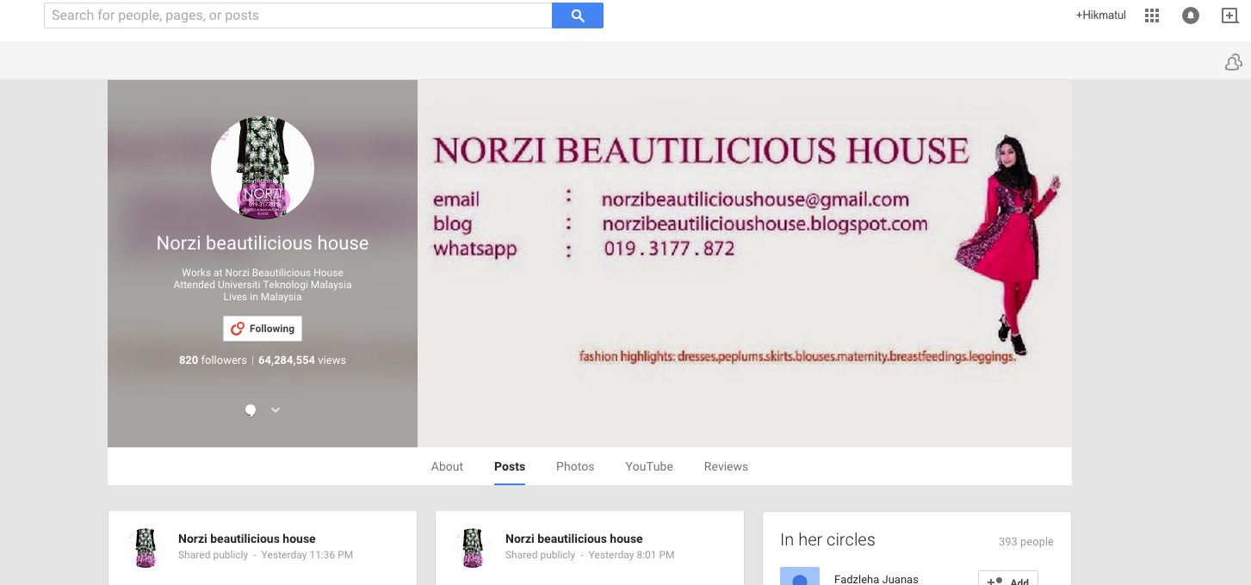Click Attended Universiti Teknologi Malaysia text

[263, 285]
